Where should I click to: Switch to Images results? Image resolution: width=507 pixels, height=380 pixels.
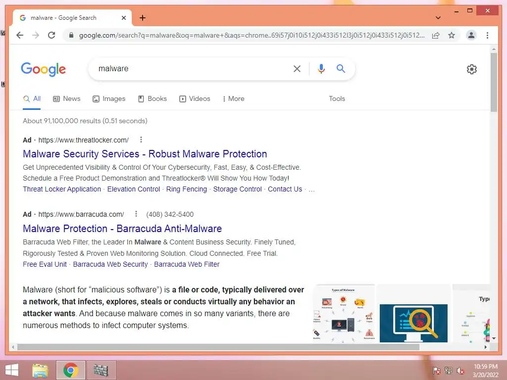pyautogui.click(x=109, y=98)
